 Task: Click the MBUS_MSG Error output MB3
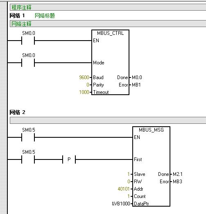click(x=177, y=182)
